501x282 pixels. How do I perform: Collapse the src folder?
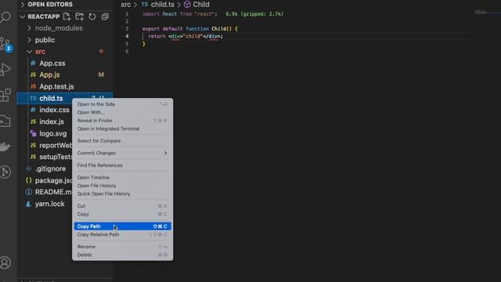coord(30,52)
